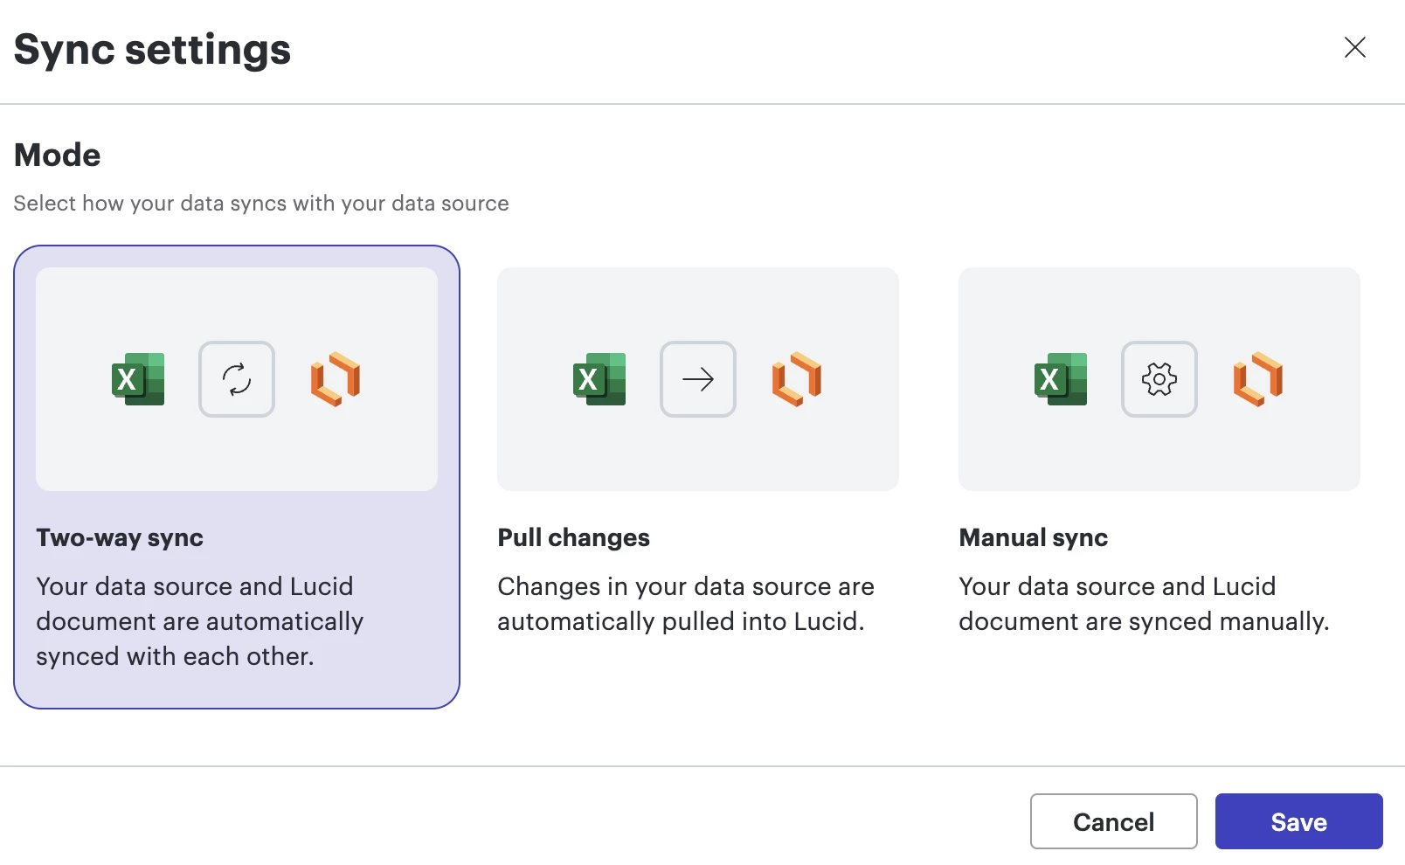
Task: Select the Two-way sync mode title
Action: 120,538
